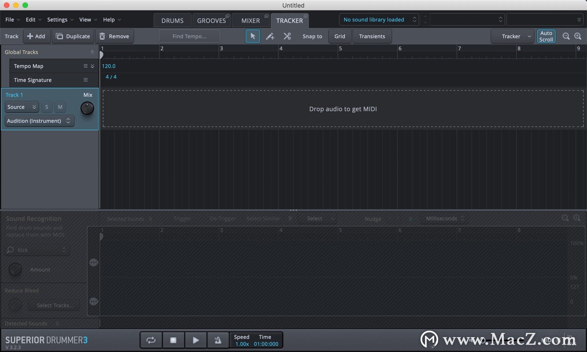Open the Select dropdown in Sound Recognition
Image resolution: width=587 pixels, height=352 pixels.
click(318, 219)
